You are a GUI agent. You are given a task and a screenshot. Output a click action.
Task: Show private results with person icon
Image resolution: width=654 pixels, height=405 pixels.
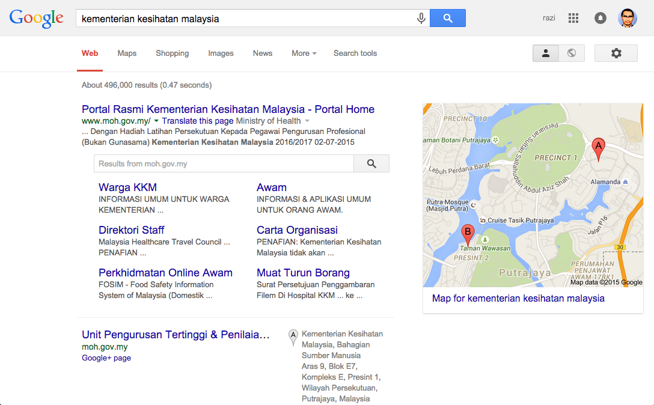pos(546,53)
